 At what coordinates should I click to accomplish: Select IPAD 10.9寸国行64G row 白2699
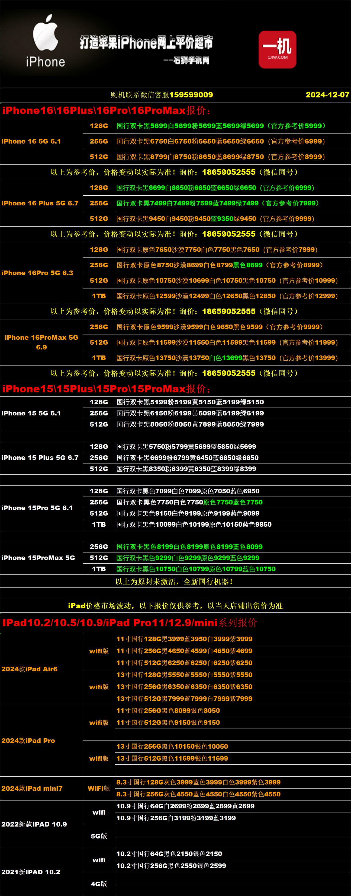(x=233, y=806)
